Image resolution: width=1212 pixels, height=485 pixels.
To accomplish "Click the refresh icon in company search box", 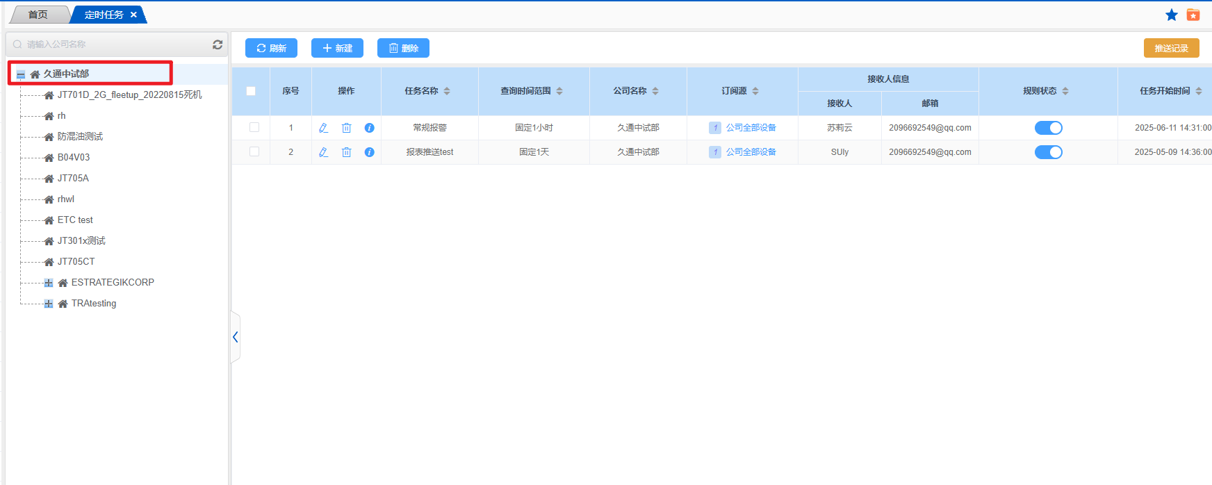I will [218, 44].
